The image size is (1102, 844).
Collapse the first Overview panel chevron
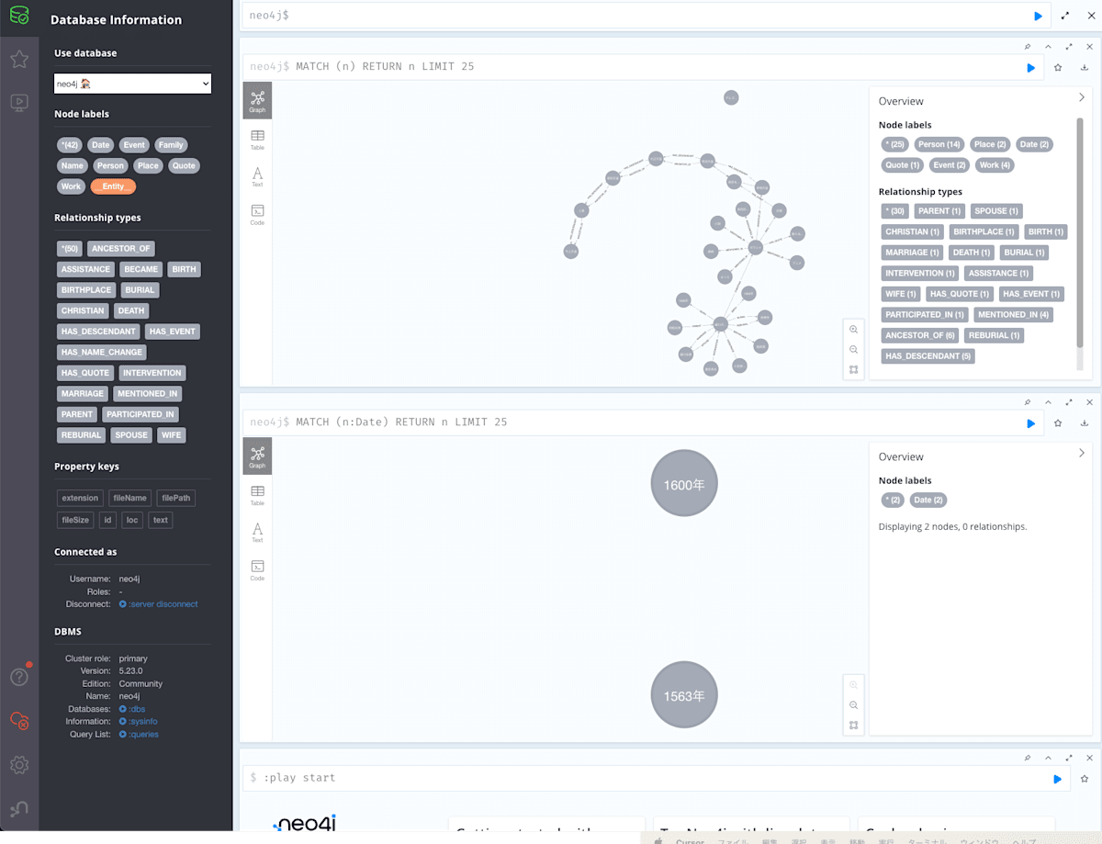(1081, 97)
